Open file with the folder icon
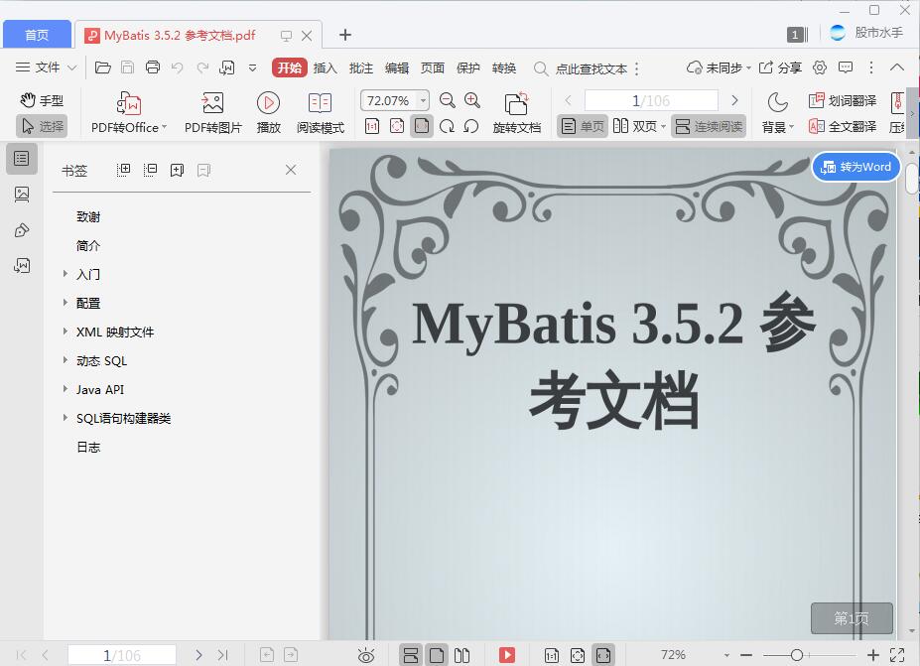The image size is (920, 666). (x=102, y=67)
